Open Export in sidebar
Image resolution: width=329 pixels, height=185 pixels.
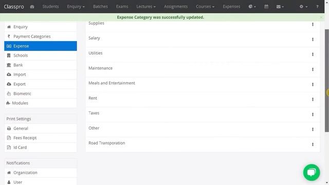coord(41,84)
